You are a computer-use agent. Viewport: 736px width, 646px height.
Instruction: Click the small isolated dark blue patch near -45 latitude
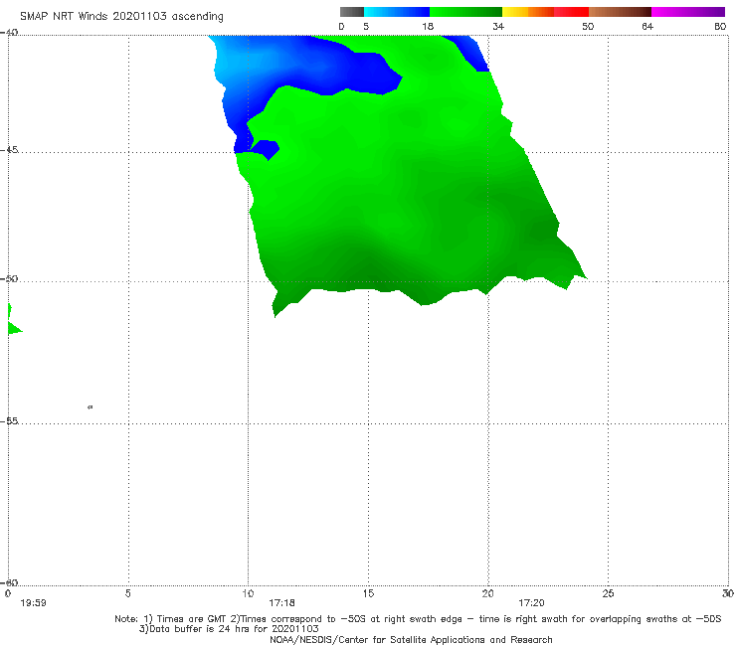pyautogui.click(x=266, y=149)
